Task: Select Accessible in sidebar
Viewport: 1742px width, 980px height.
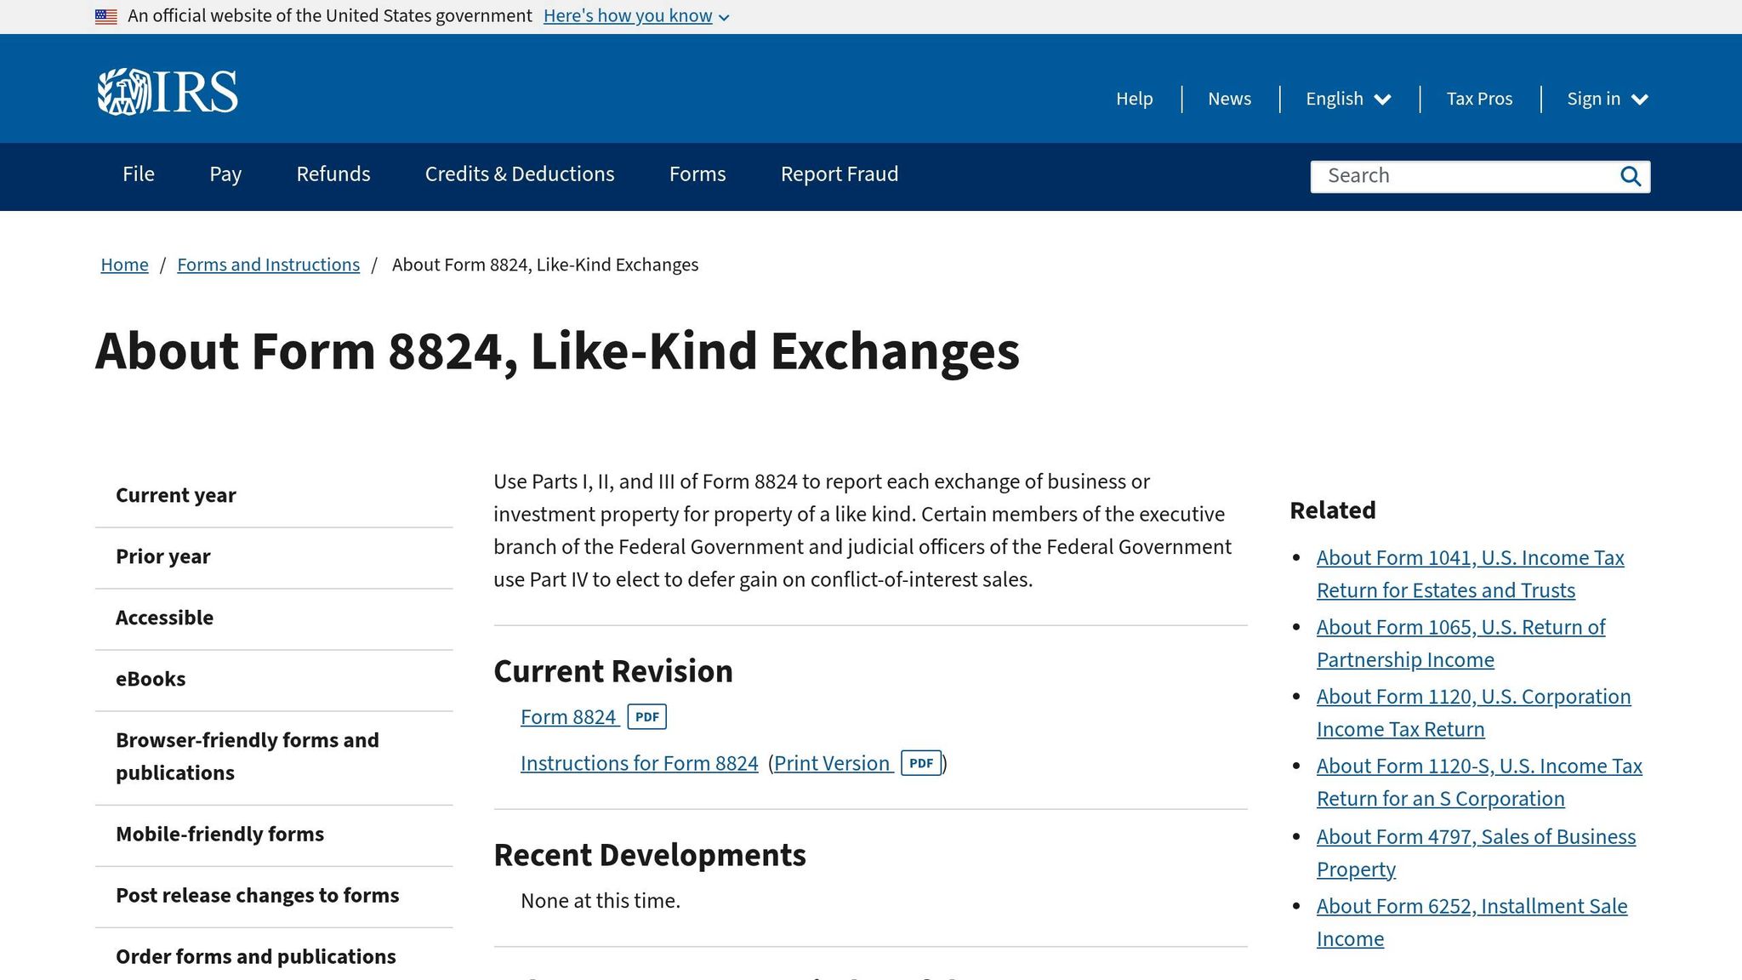Action: 274,618
